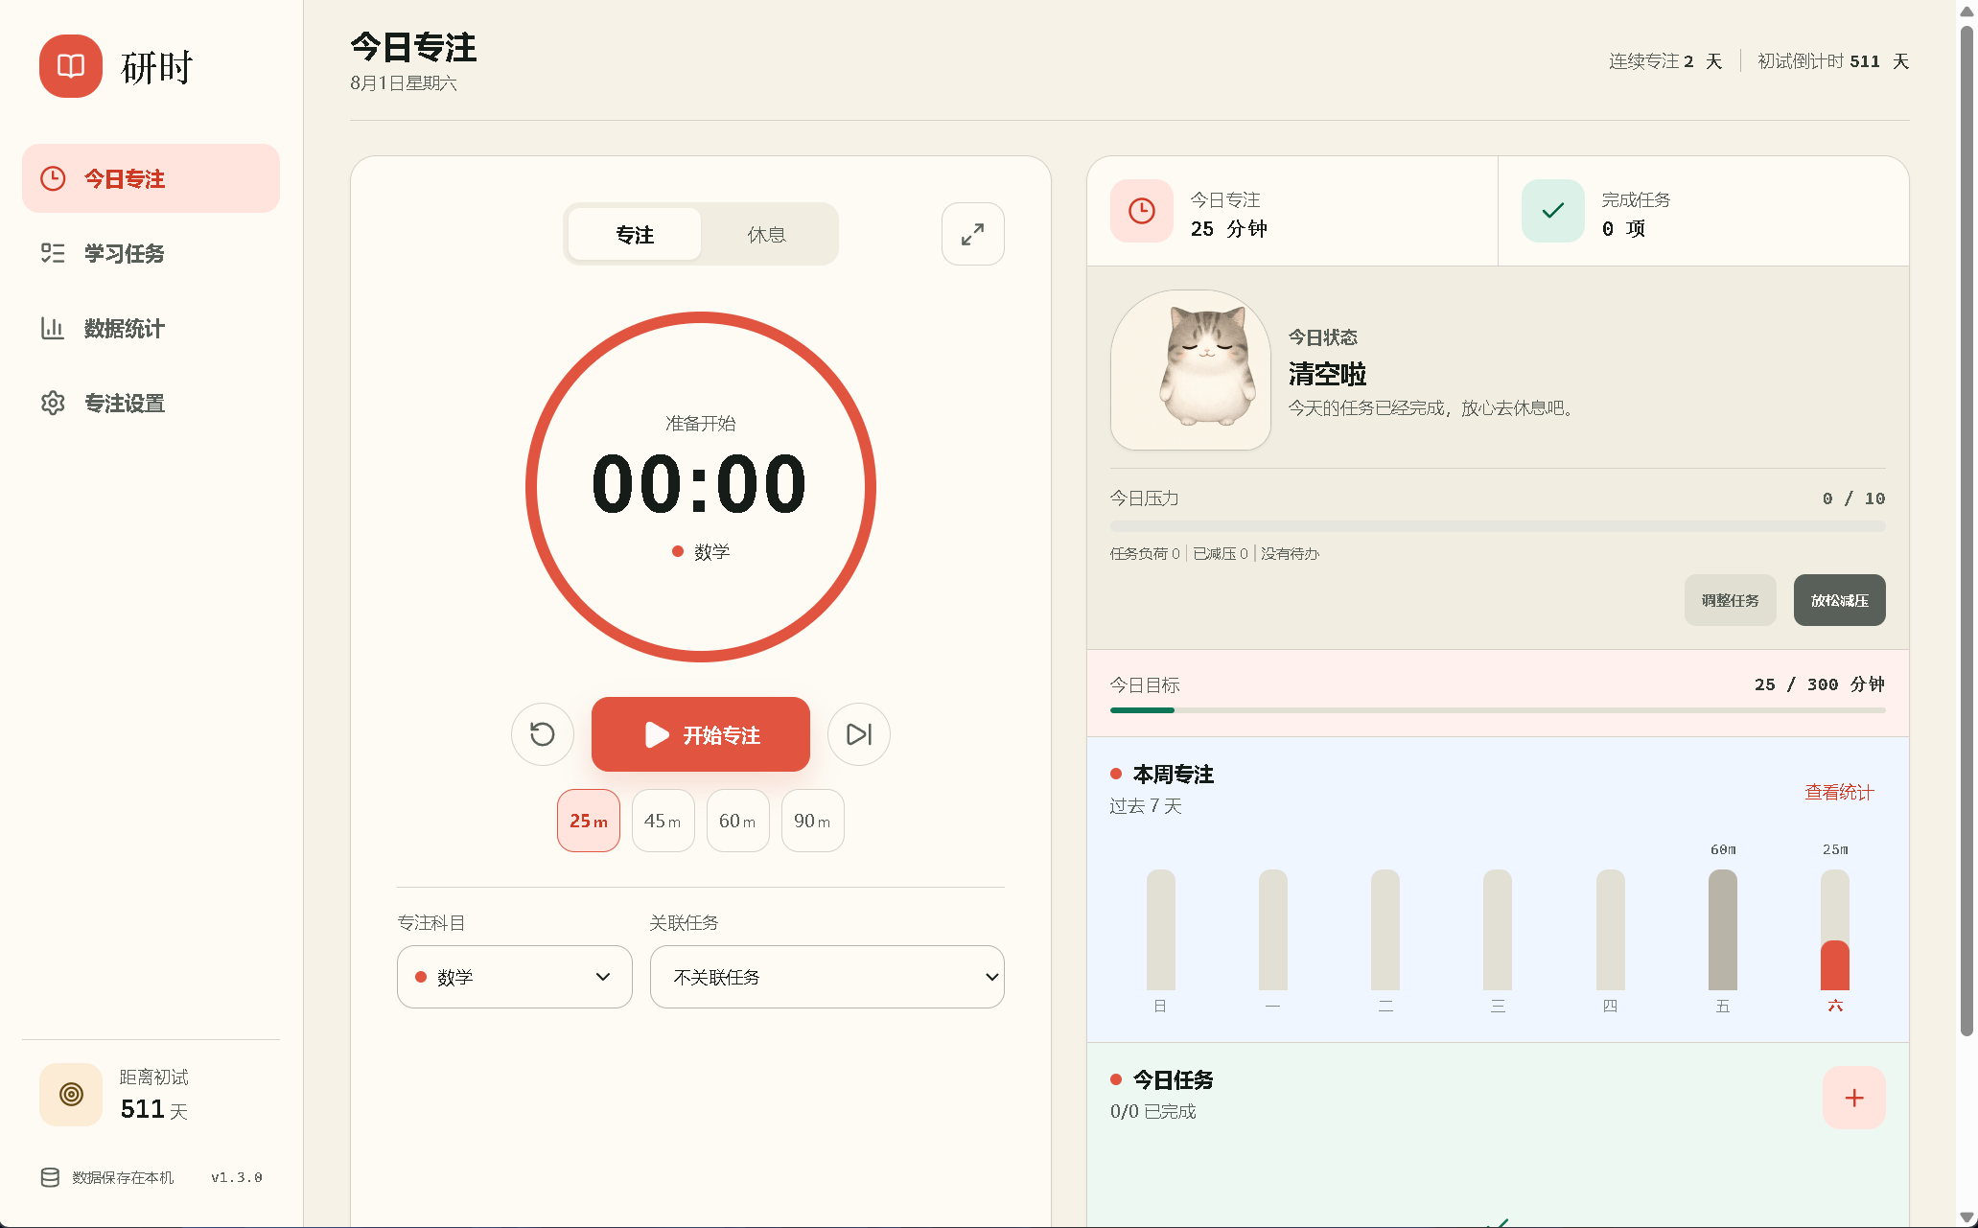This screenshot has height=1228, width=1978.
Task: Click Friday's 60m bar in the weekly chart
Action: click(x=1723, y=929)
